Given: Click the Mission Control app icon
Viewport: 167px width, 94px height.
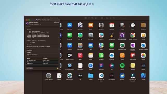Looking at the screenshot, I should coord(70,56).
